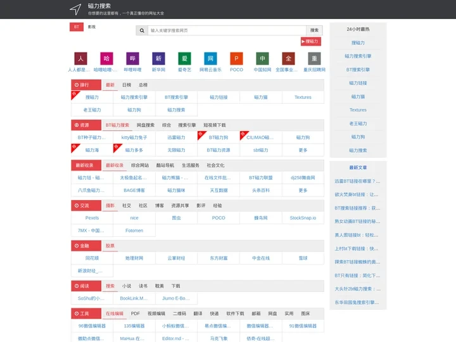Image resolution: width=456 pixels, height=342 pixels.
Task: Click the magnifier icon in search bar
Action: click(x=142, y=30)
